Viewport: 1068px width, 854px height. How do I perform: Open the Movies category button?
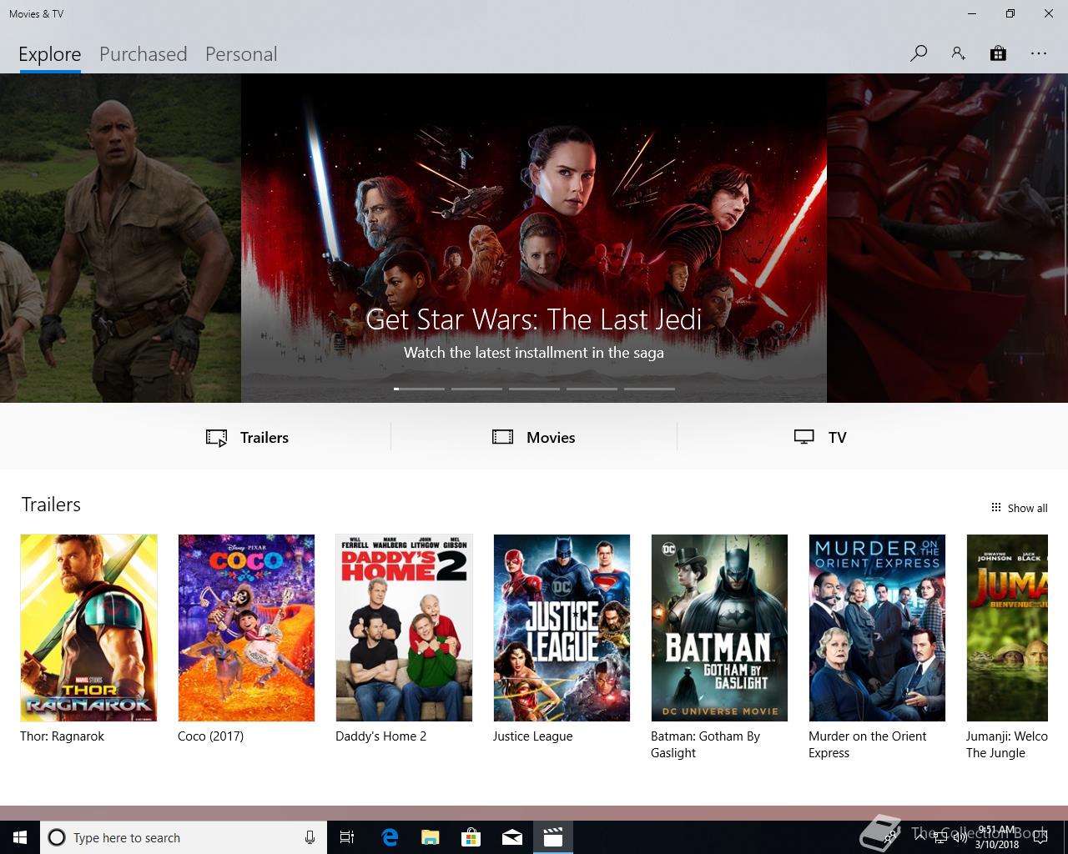(534, 437)
